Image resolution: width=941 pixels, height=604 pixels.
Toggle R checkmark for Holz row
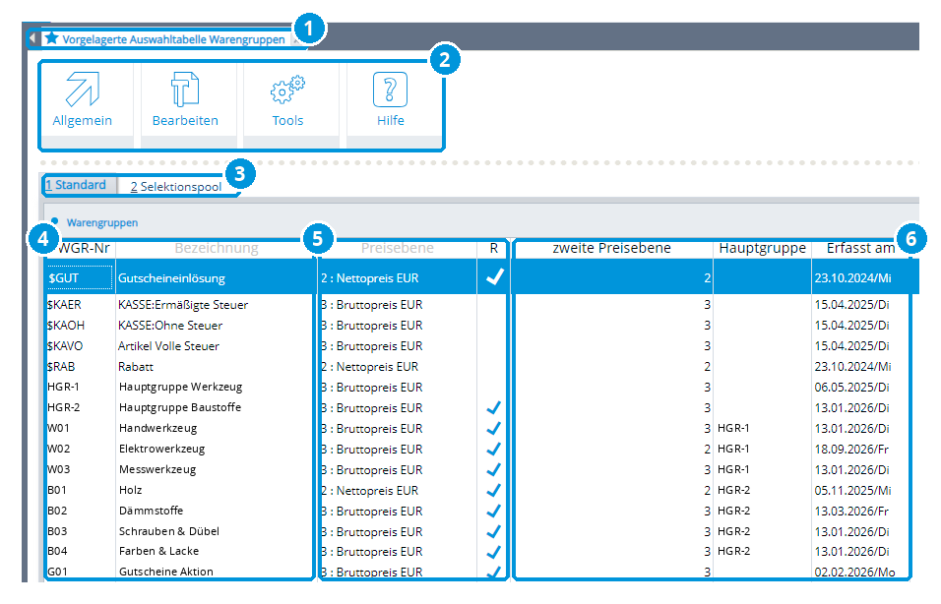pos(493,490)
